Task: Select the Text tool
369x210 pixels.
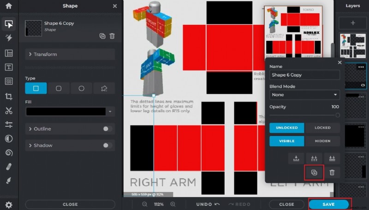Action: click(9, 67)
